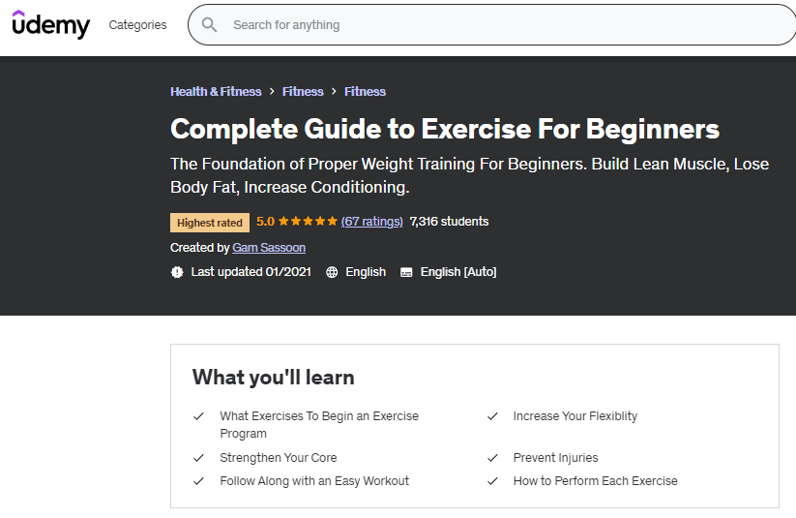Click the 7,316 students text
796x518 pixels.
point(449,222)
